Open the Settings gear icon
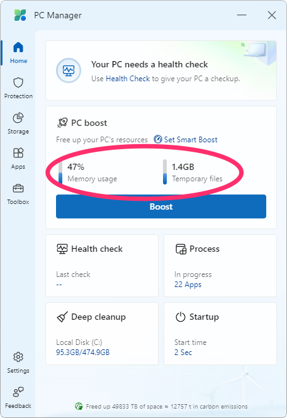The width and height of the screenshot is (287, 418). pos(18,357)
